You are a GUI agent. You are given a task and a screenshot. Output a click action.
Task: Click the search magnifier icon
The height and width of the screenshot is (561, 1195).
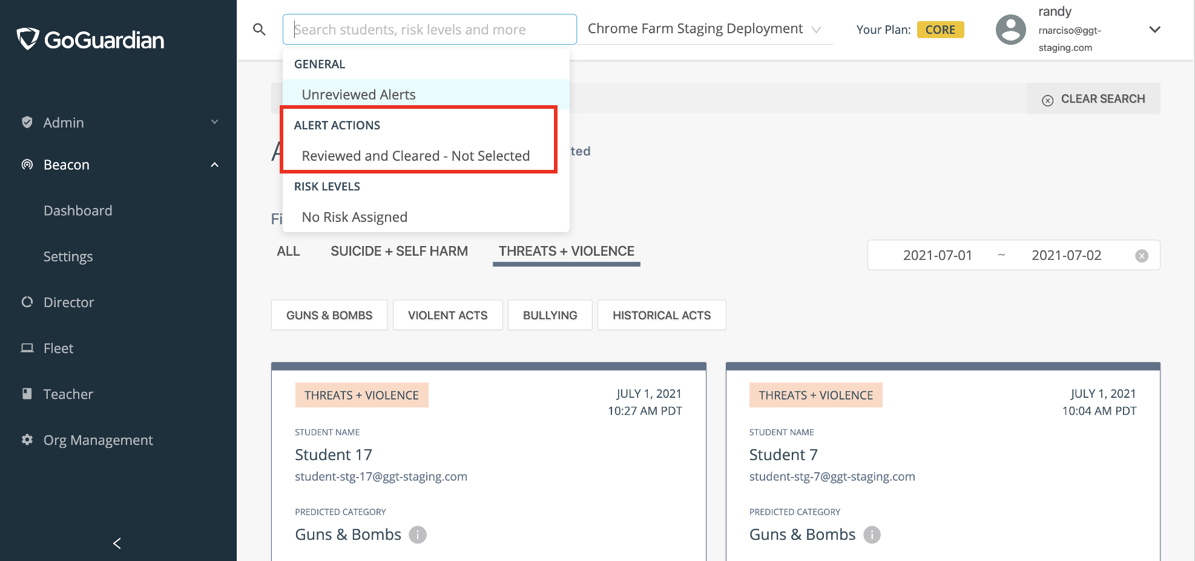tap(259, 29)
